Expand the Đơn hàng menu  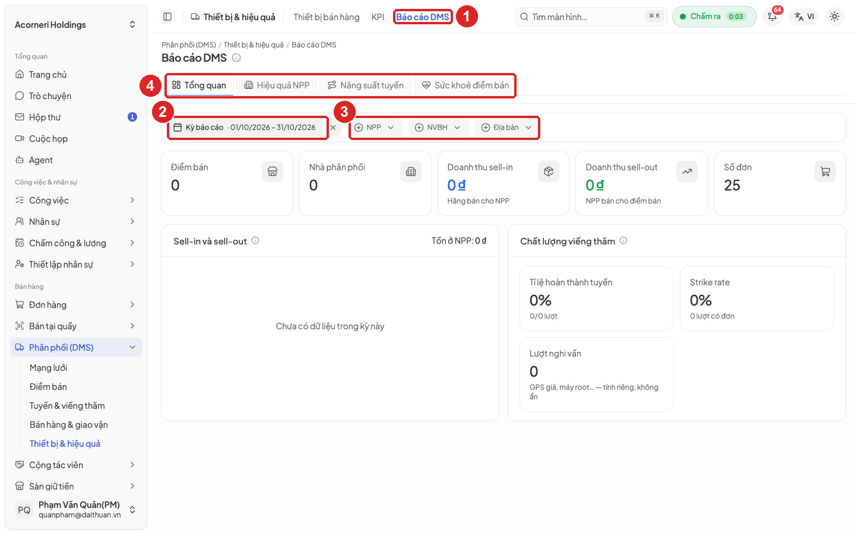76,305
